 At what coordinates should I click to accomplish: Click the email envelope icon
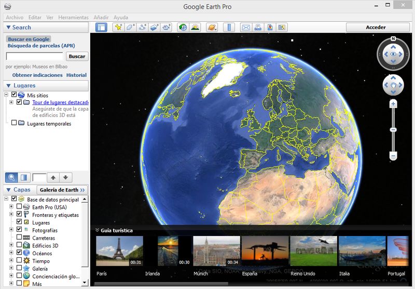[246, 28]
